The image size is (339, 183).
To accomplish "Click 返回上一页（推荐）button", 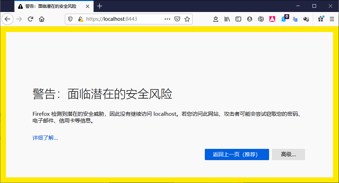I will click(x=237, y=154).
